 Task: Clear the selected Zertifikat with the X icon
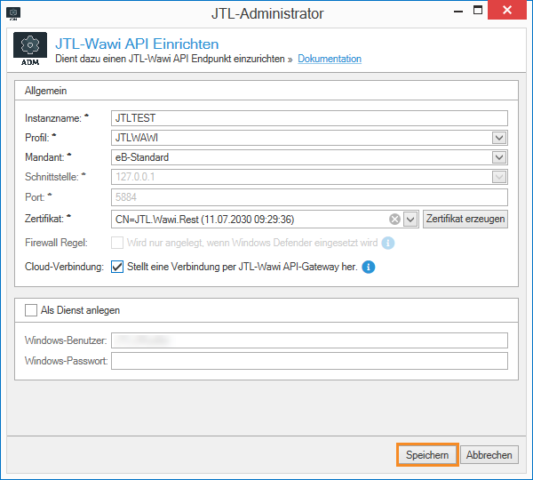click(395, 220)
